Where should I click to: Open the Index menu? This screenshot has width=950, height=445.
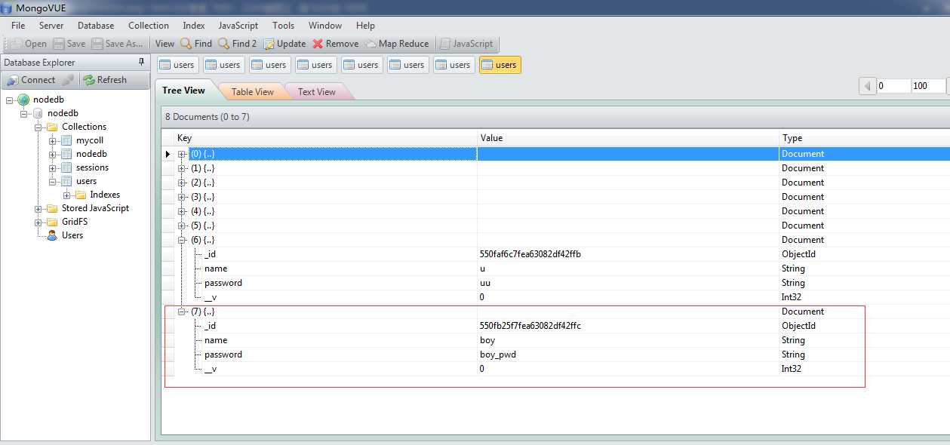(194, 25)
